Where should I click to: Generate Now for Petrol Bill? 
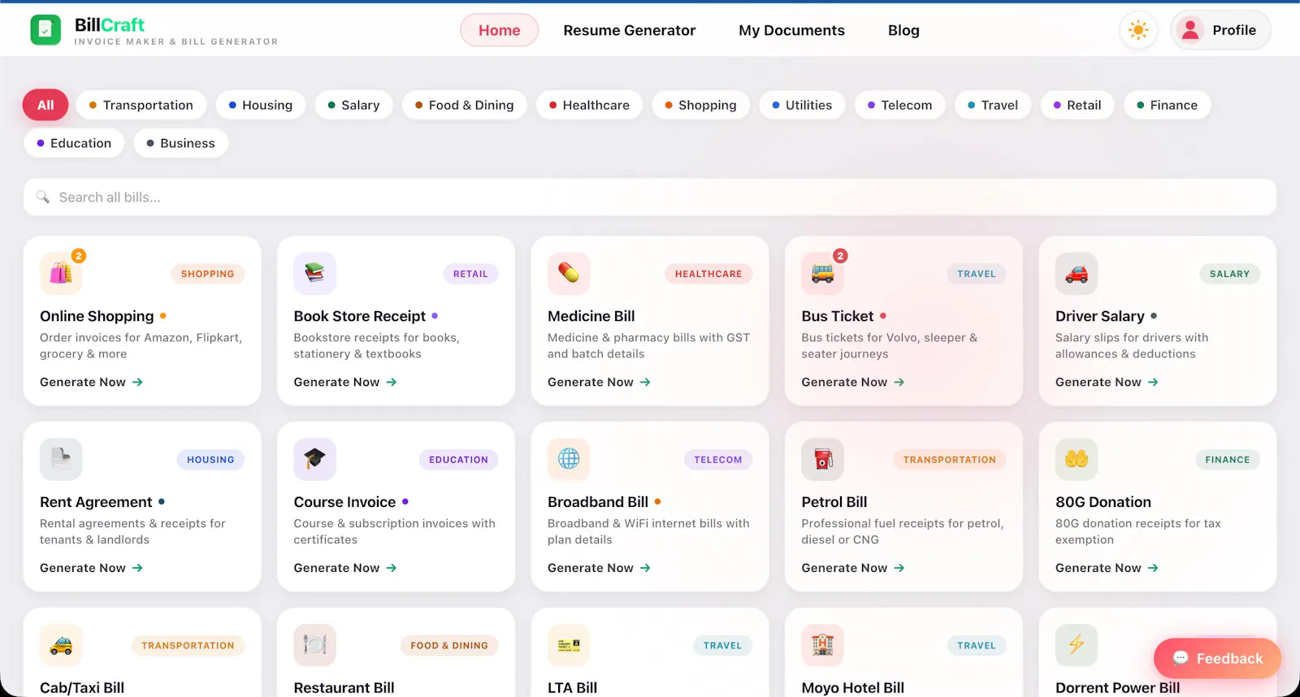click(x=853, y=568)
